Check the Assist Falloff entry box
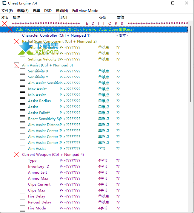Screen dimensions: 194x213 pos(22,113)
